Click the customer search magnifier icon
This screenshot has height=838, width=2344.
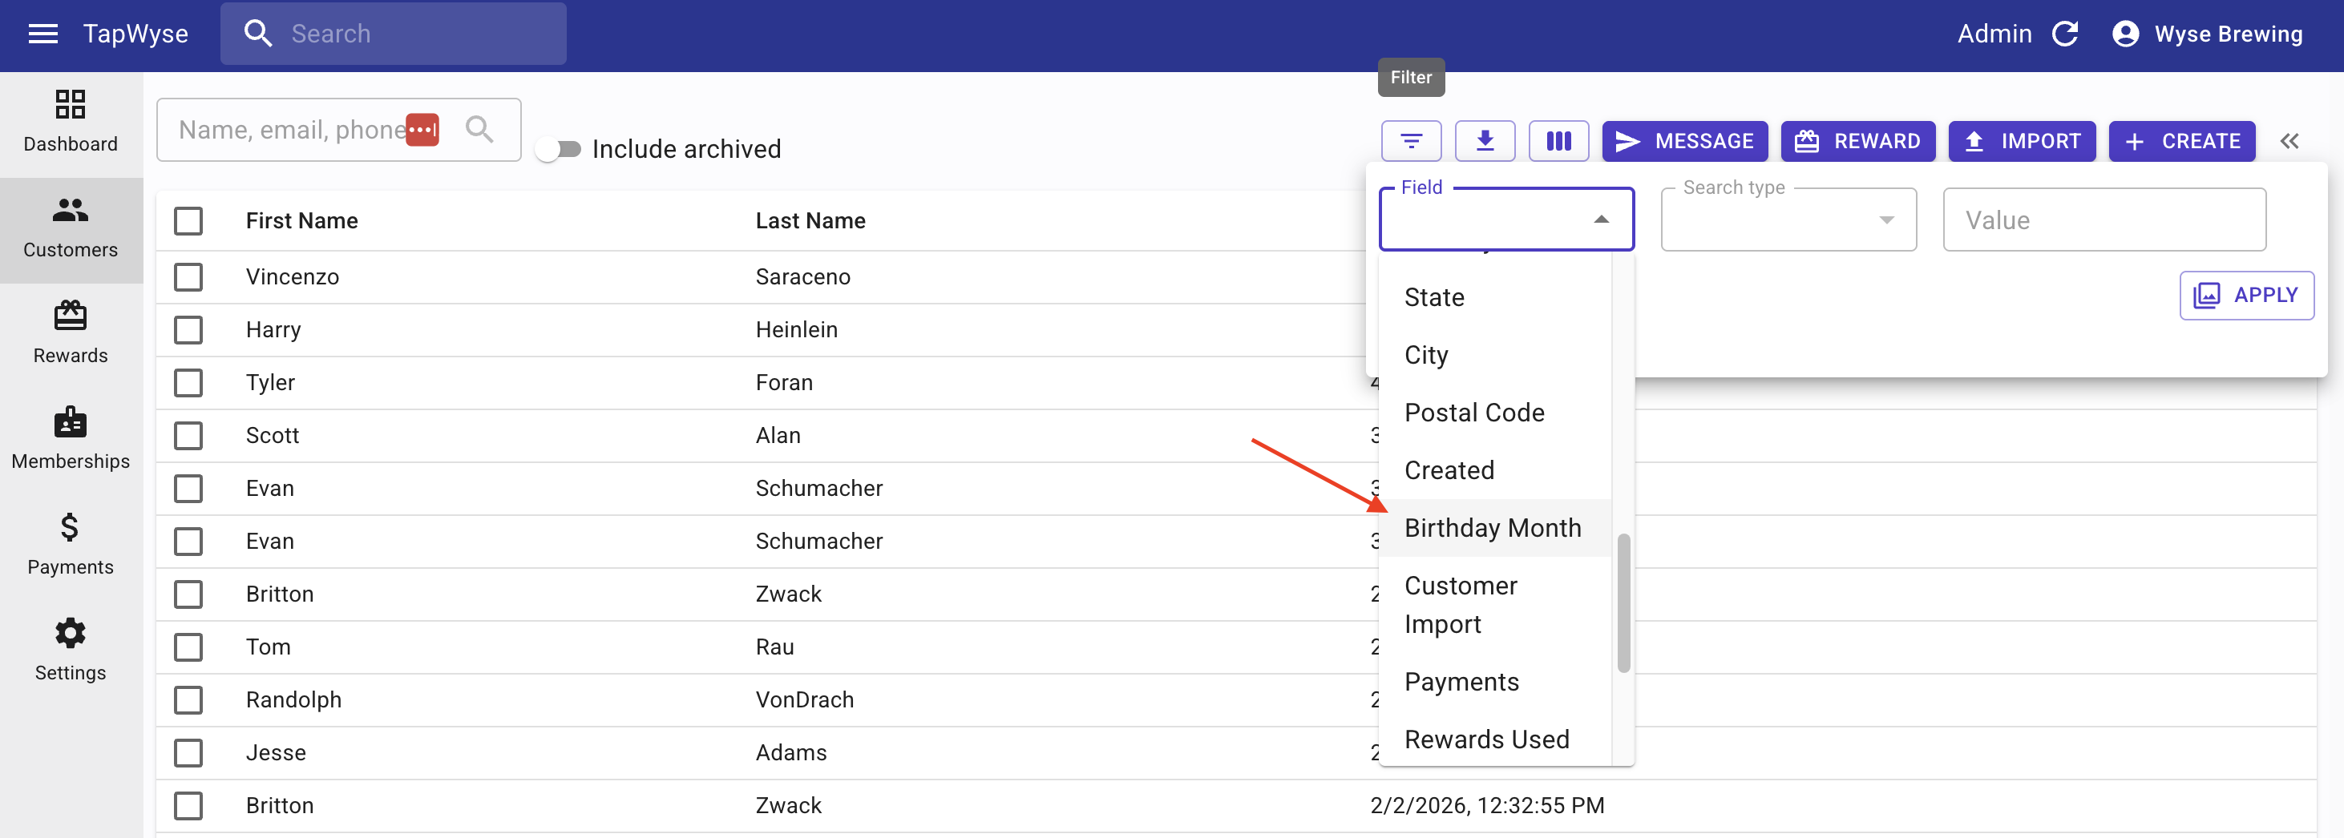point(479,130)
